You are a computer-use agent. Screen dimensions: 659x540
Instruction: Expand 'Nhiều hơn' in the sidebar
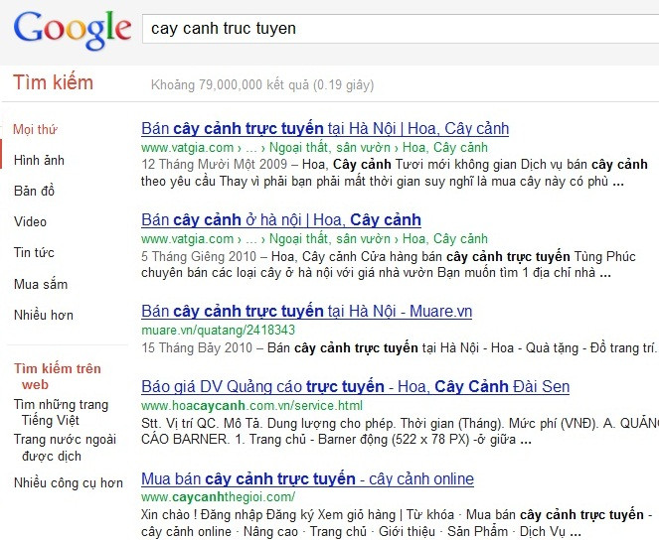tap(43, 315)
